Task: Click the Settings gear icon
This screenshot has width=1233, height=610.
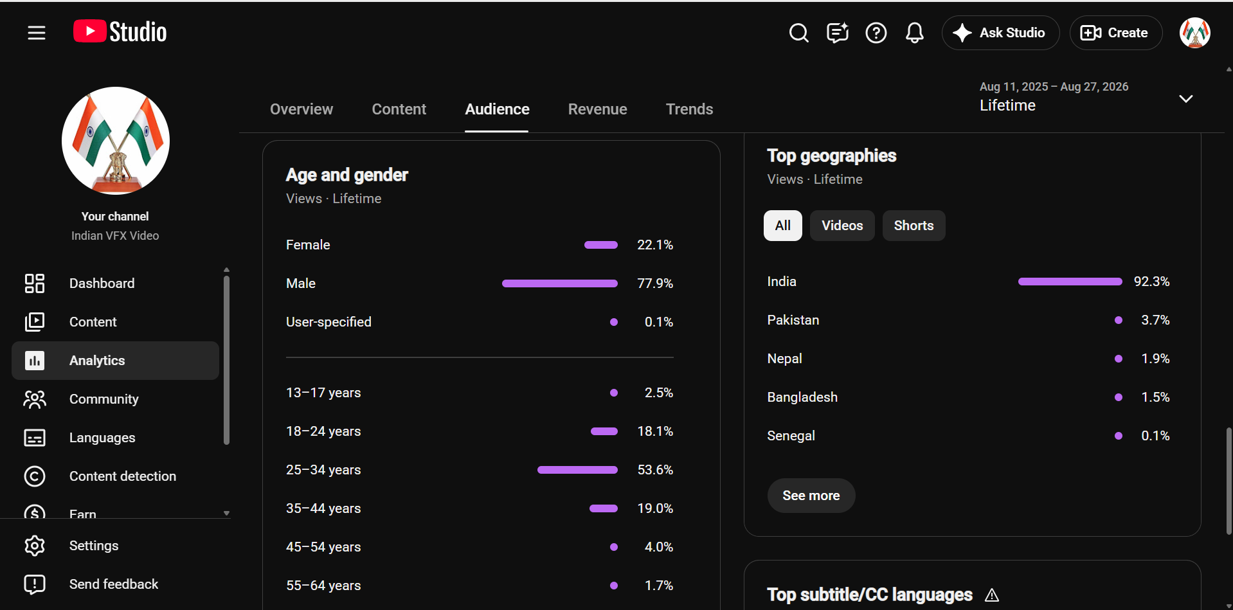Action: click(35, 546)
